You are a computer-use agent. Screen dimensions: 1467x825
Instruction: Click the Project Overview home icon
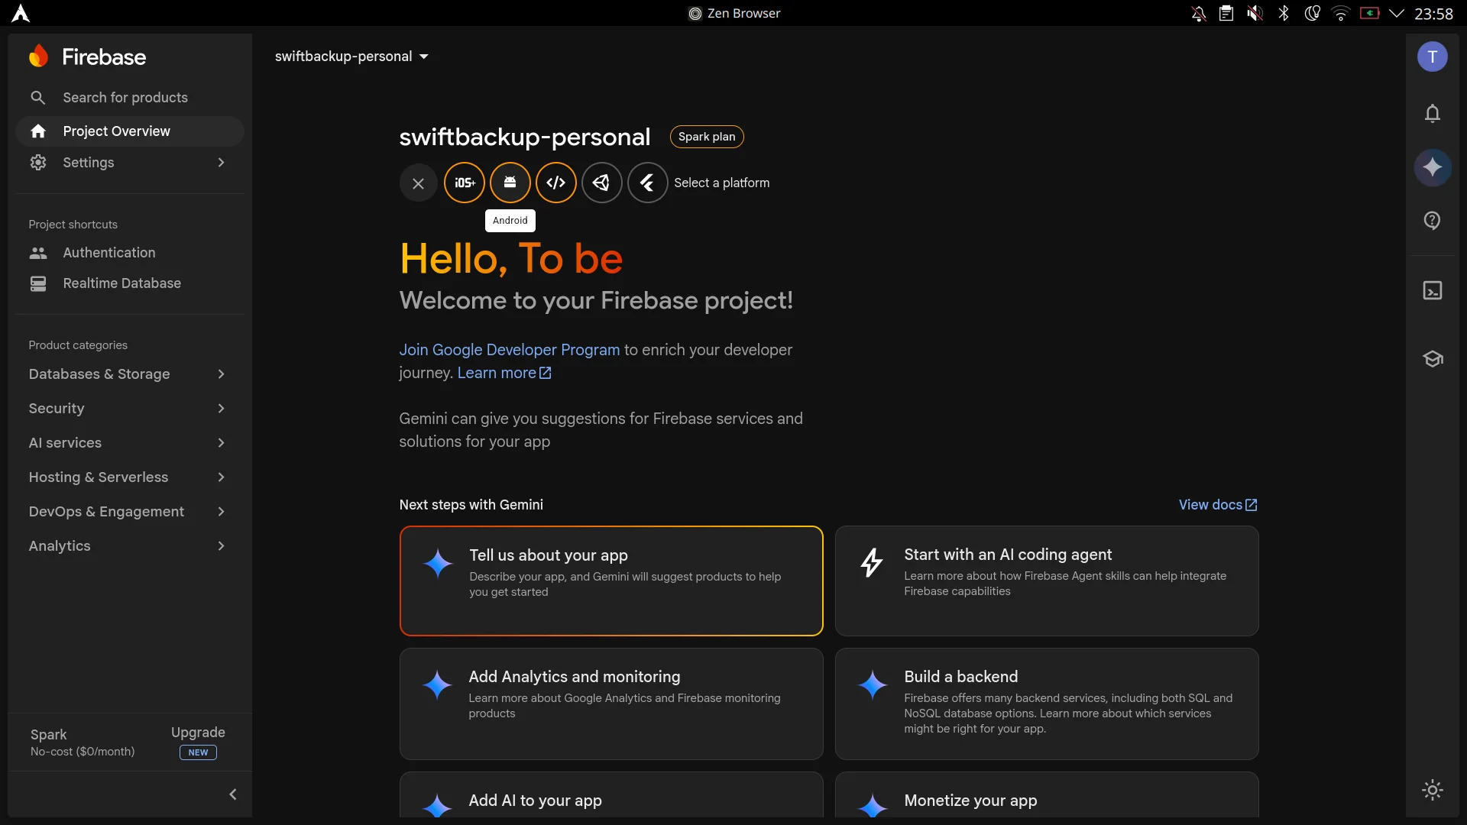pos(38,131)
